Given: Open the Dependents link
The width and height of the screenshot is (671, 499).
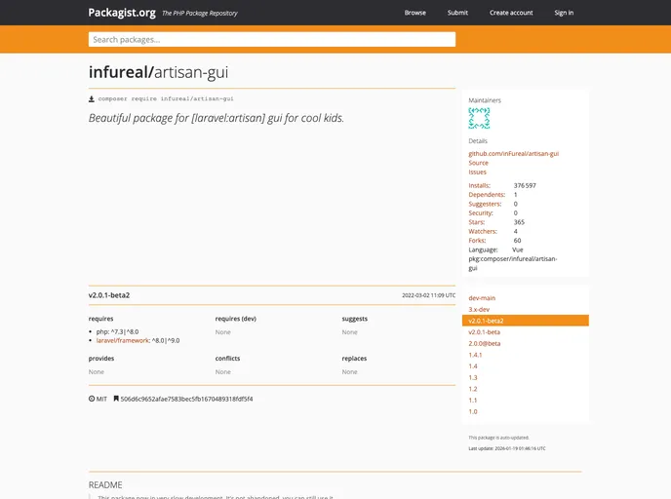Looking at the screenshot, I should click(x=487, y=195).
